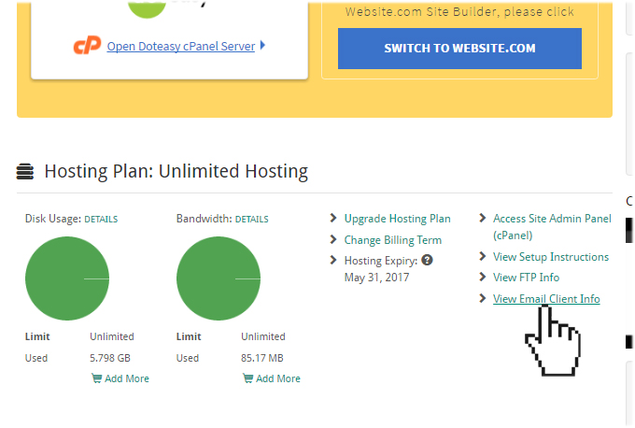Image resolution: width=635 pixels, height=428 pixels.
Task: Open Bandwidth DETAILS link
Action: click(x=252, y=220)
